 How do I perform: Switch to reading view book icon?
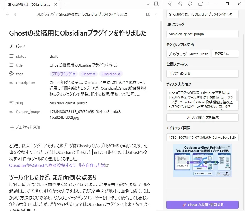(148, 15)
